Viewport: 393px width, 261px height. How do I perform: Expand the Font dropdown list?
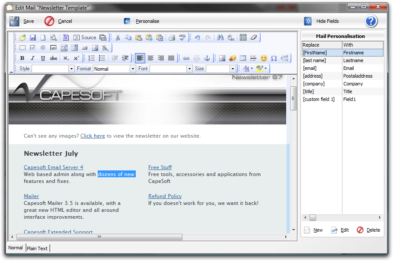[x=189, y=69]
